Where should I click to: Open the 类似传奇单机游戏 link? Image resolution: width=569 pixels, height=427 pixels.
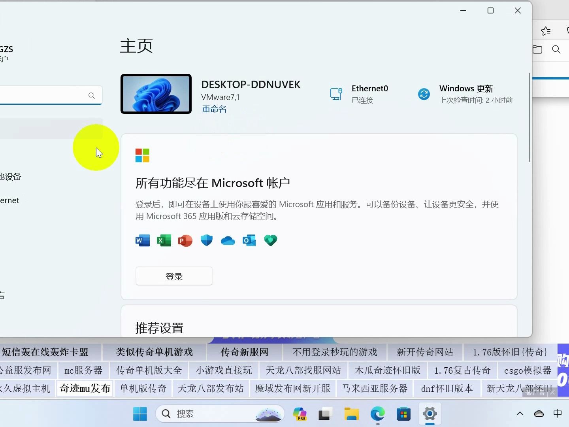(x=154, y=352)
